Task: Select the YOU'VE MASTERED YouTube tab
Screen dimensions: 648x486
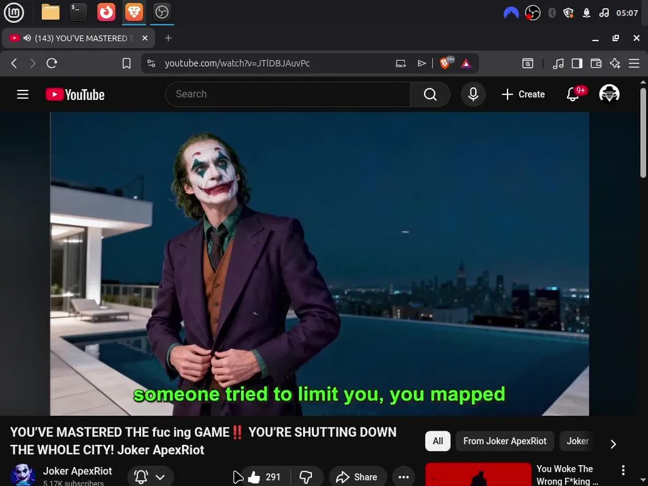Action: coord(78,38)
